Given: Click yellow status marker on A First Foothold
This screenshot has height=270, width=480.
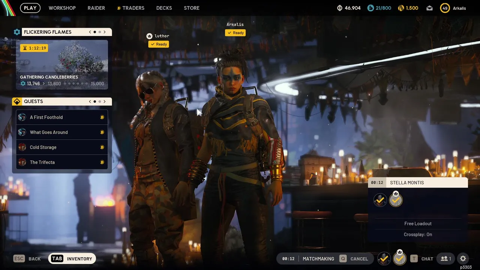Looking at the screenshot, I should 102,117.
